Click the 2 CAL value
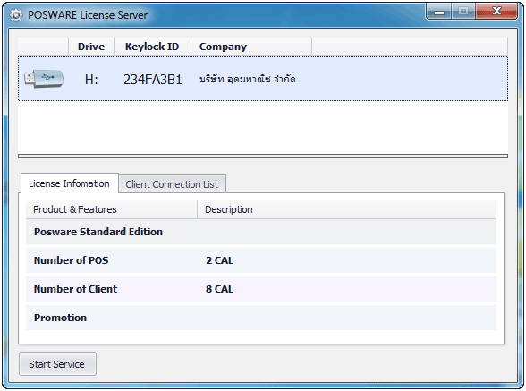The image size is (526, 391). click(219, 260)
